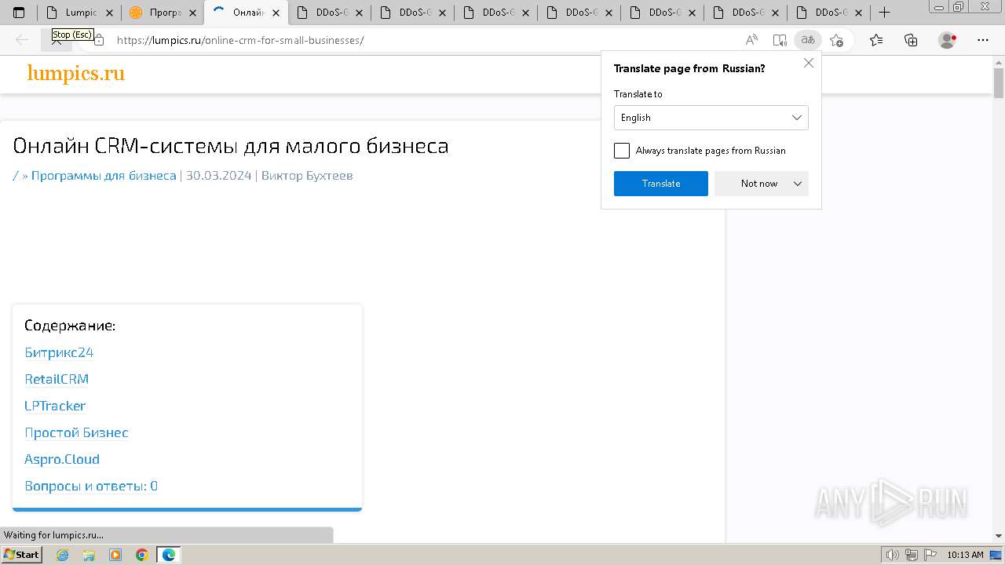
Task: Close the Онлайн tab
Action: [276, 13]
